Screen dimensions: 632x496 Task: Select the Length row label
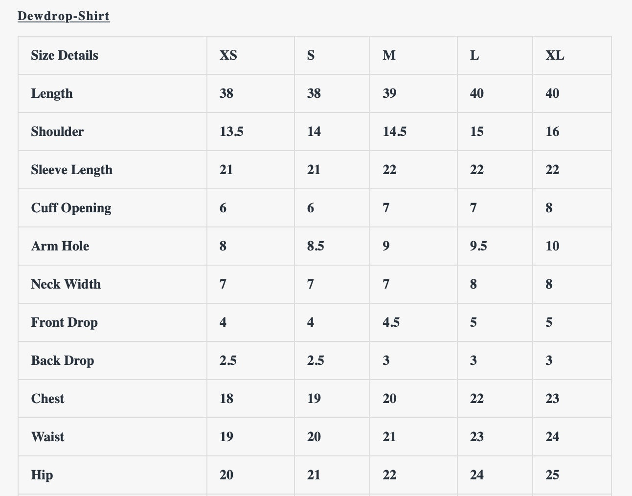pyautogui.click(x=52, y=93)
